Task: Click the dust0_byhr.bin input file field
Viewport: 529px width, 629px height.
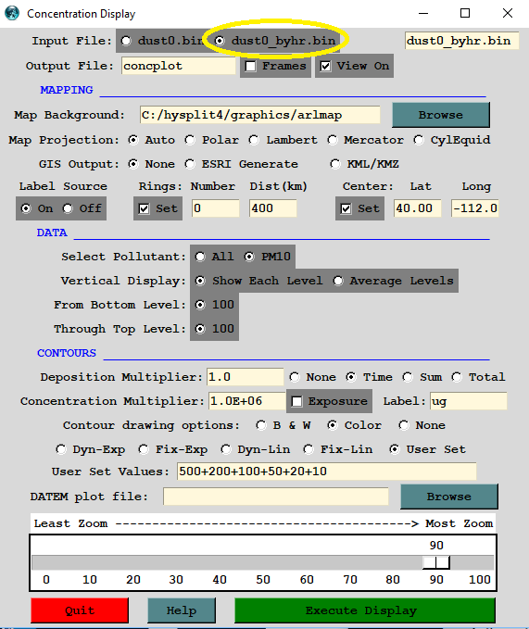Action: click(461, 41)
